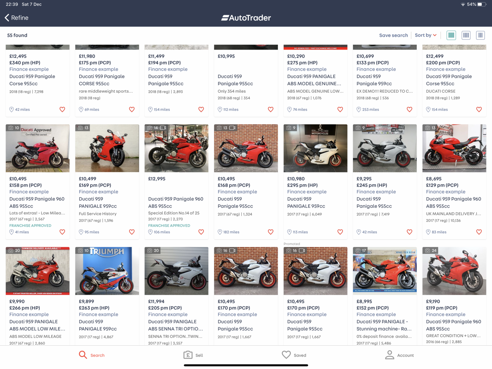This screenshot has height=369, width=492.
Task: Select the £10,980 price
Action: pyautogui.click(x=296, y=179)
